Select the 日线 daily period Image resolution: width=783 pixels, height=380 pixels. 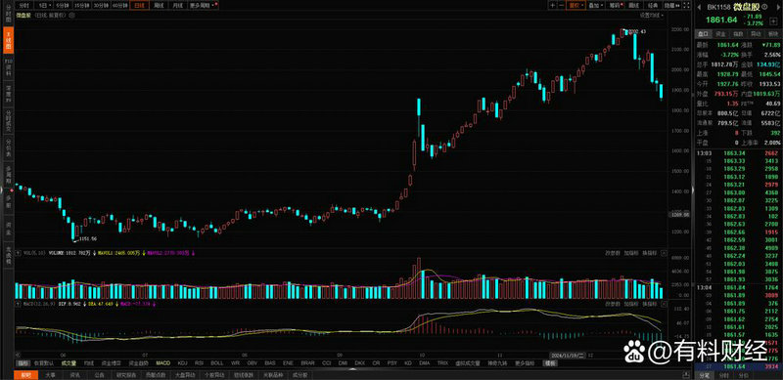pos(139,6)
